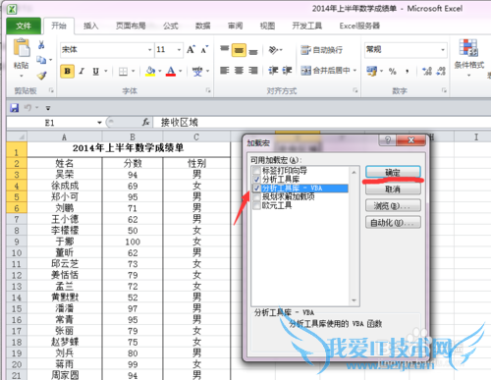491x380 pixels.
Task: Expand the Name Box dropdown arrow
Action: (x=99, y=123)
